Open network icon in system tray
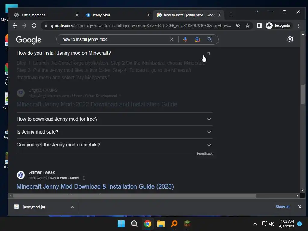This screenshot has width=308, height=231. (x=265, y=224)
